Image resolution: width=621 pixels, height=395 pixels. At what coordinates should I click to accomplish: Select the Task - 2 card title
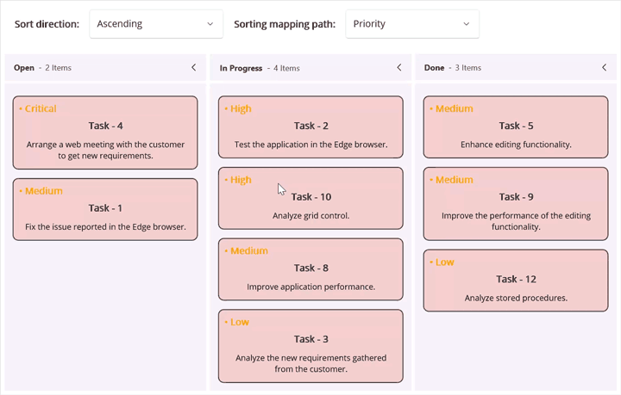310,126
